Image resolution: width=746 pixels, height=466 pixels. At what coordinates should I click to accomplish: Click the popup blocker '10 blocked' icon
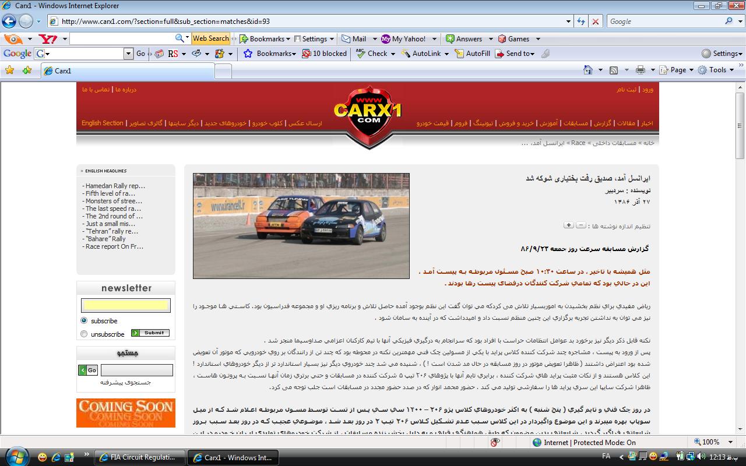[x=307, y=54]
